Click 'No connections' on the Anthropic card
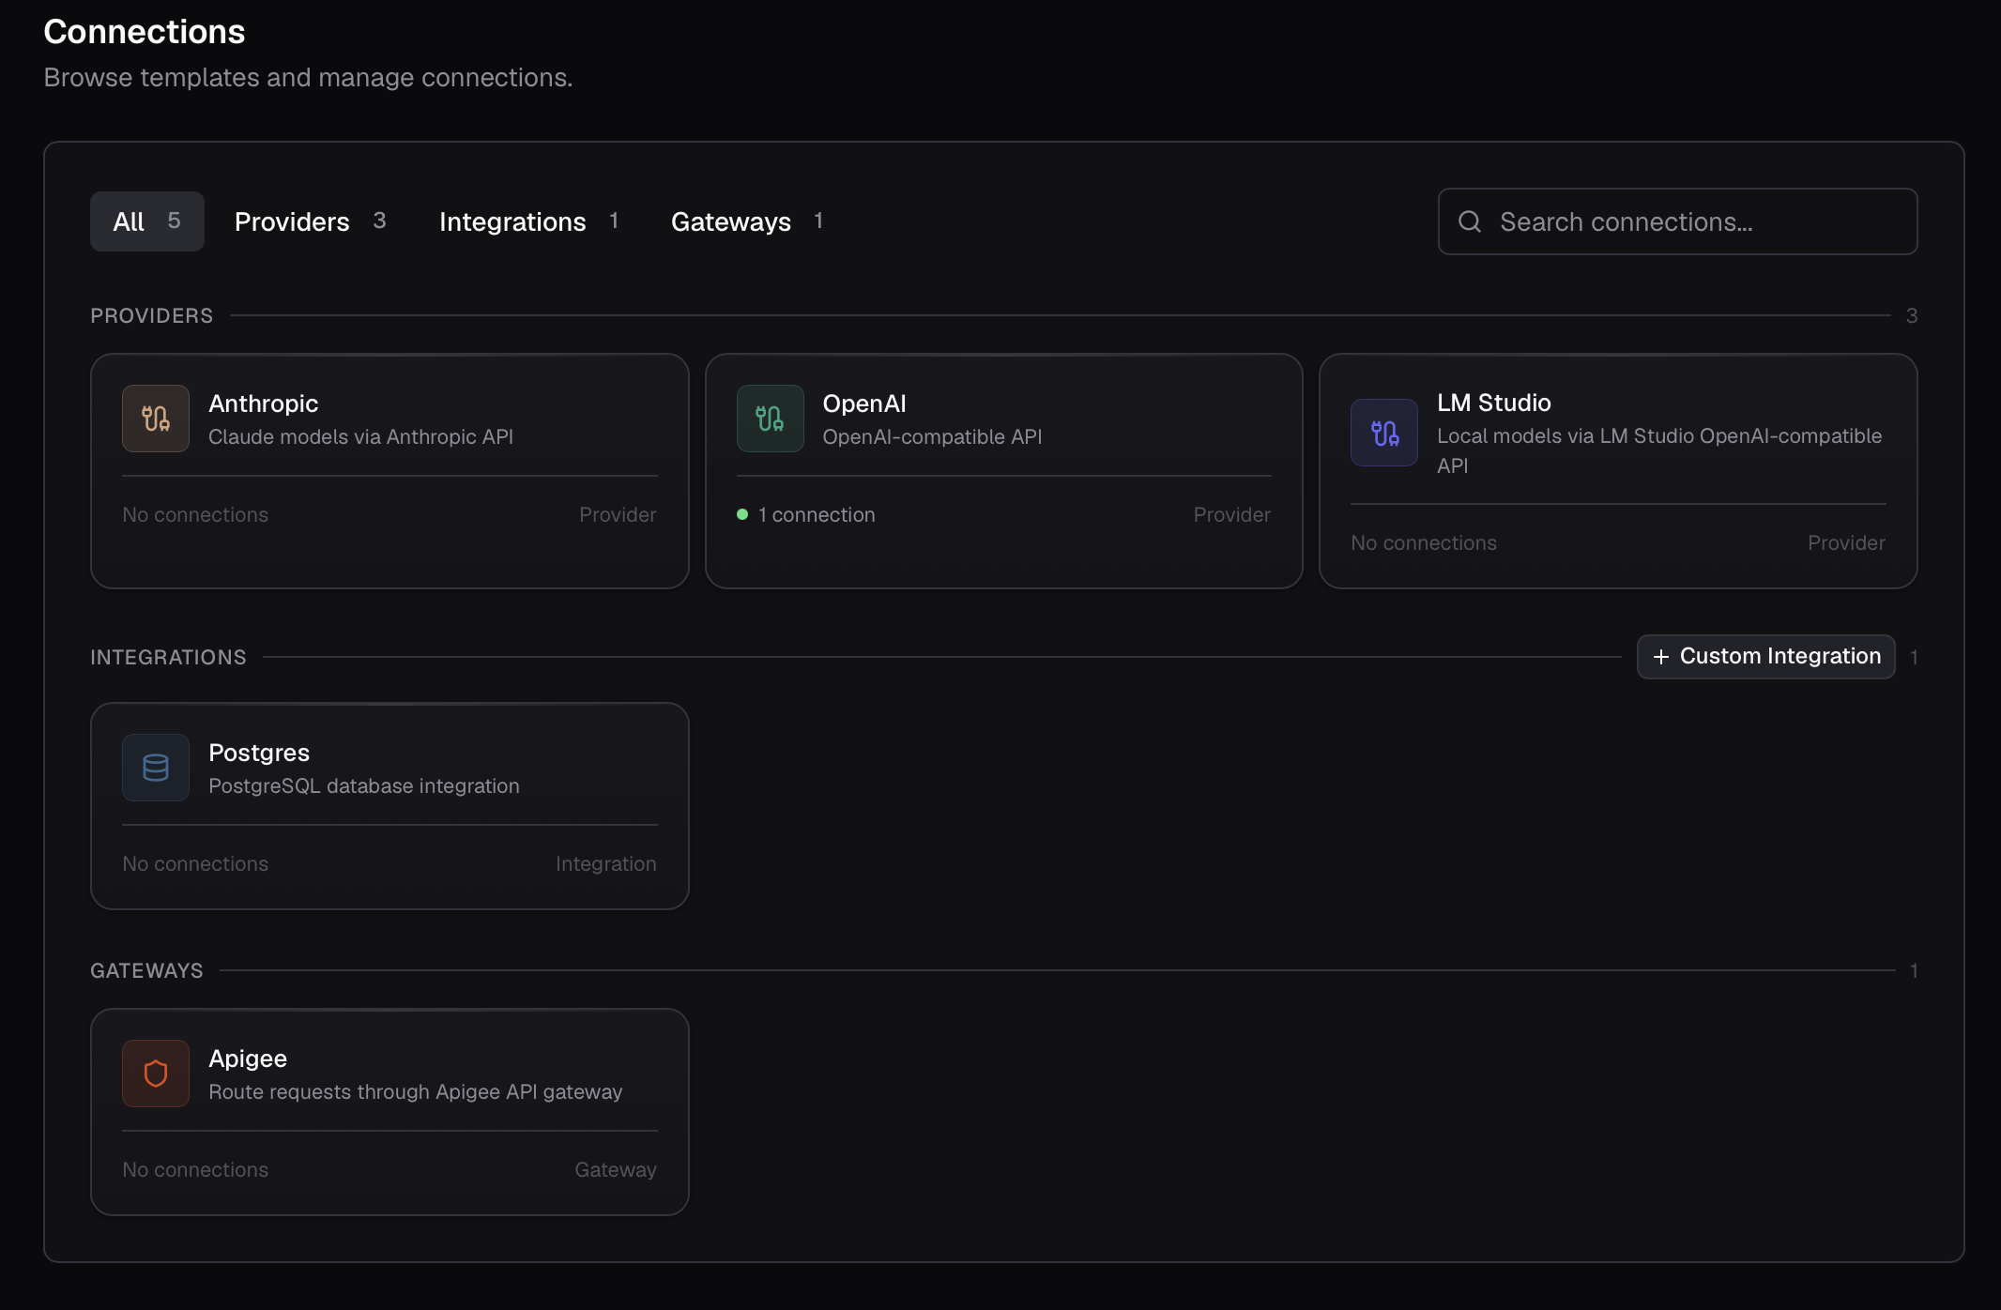 tap(195, 514)
